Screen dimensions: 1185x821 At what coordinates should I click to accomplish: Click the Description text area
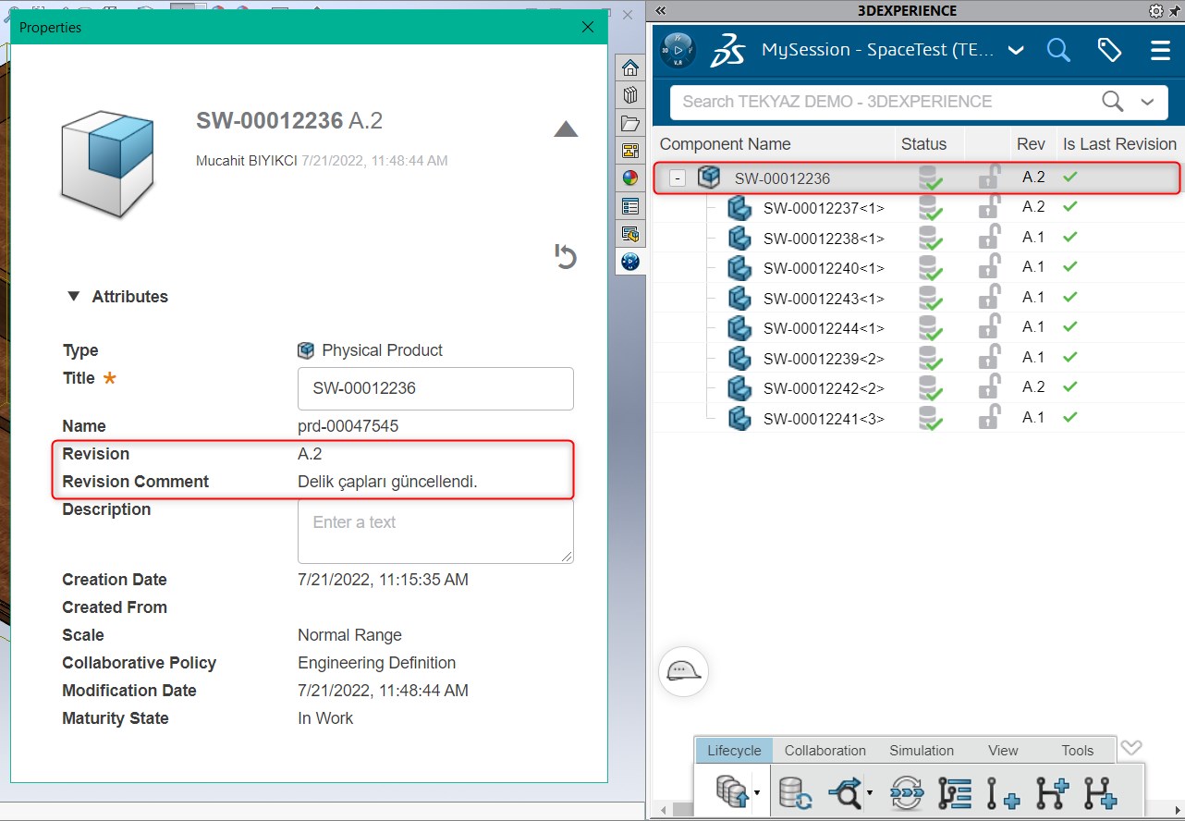pos(435,531)
